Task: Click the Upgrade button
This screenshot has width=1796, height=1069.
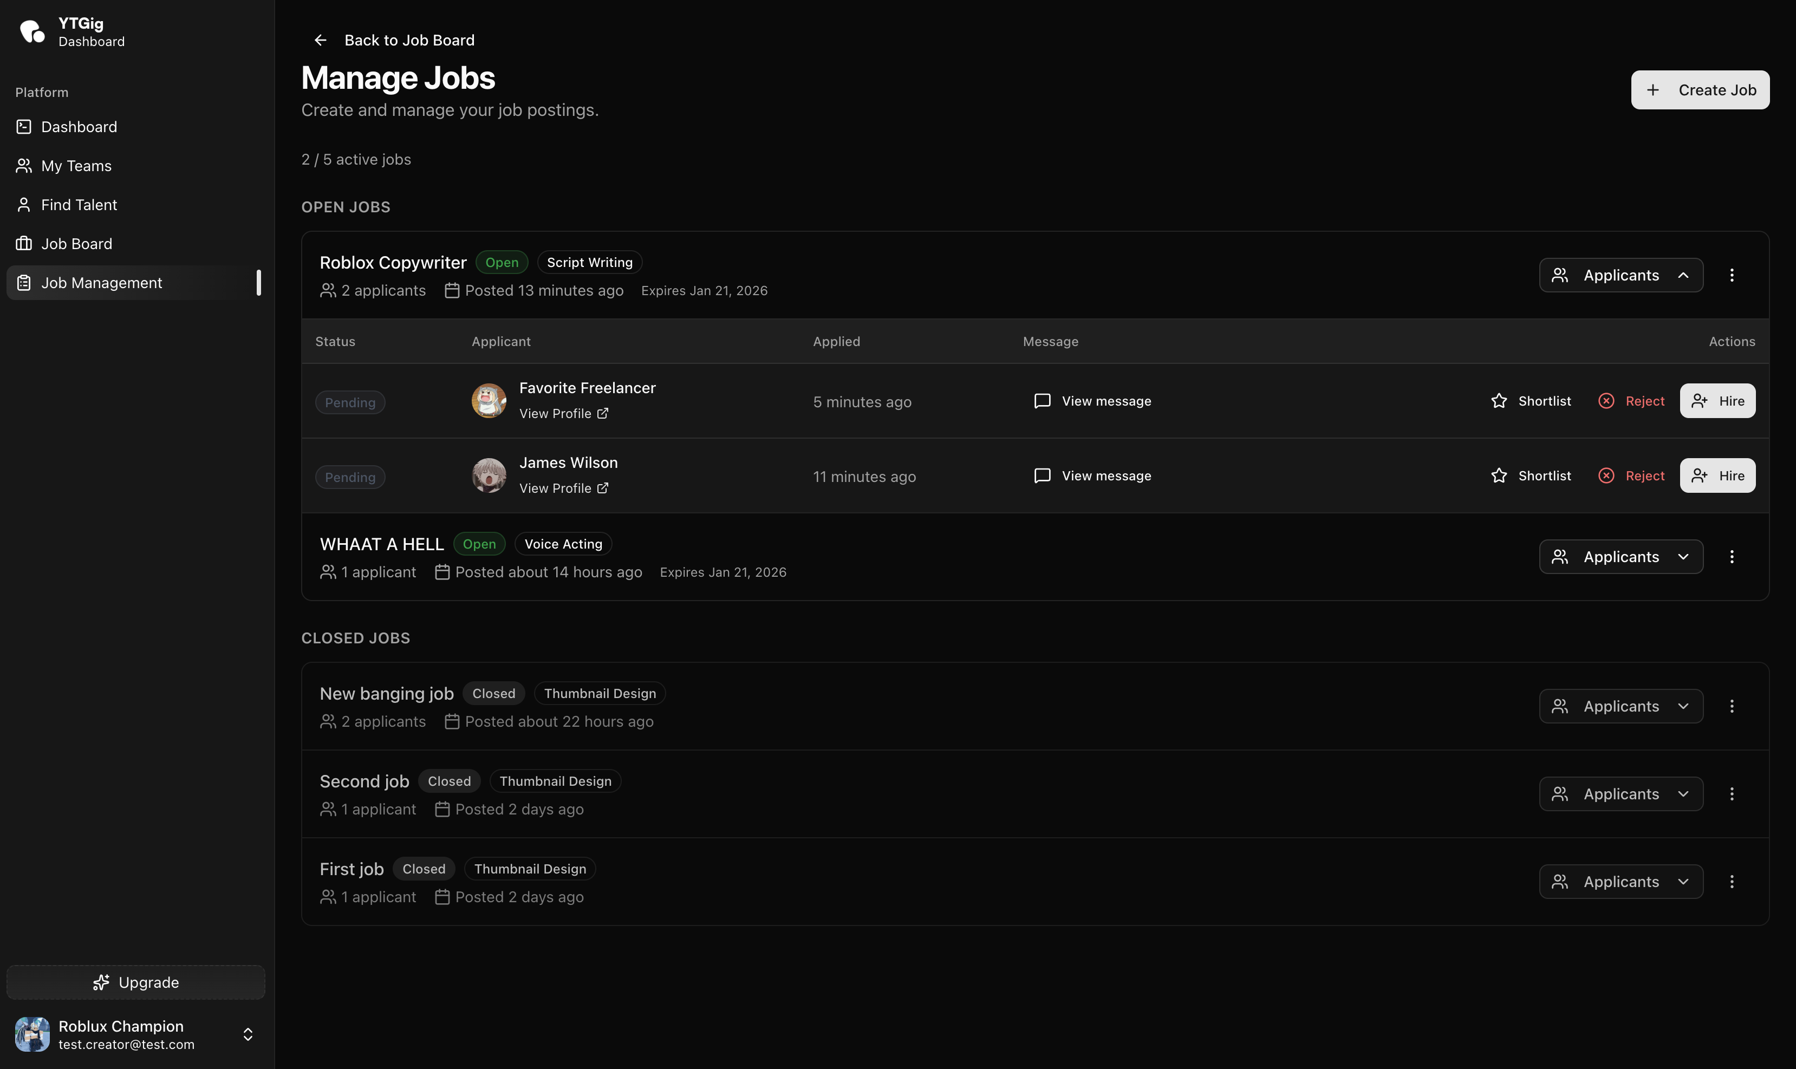Action: pos(136,982)
